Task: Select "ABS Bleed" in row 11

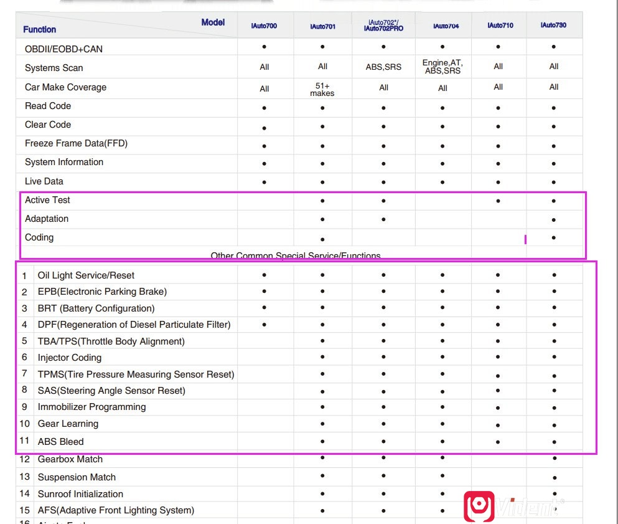Action: 61,442
